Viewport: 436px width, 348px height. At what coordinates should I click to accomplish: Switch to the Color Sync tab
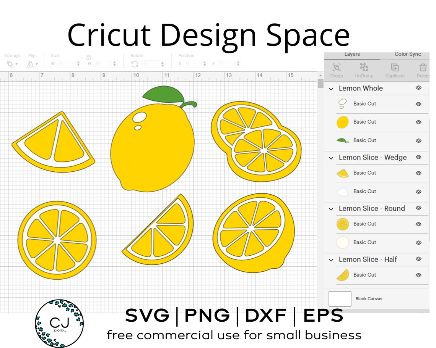click(x=408, y=54)
